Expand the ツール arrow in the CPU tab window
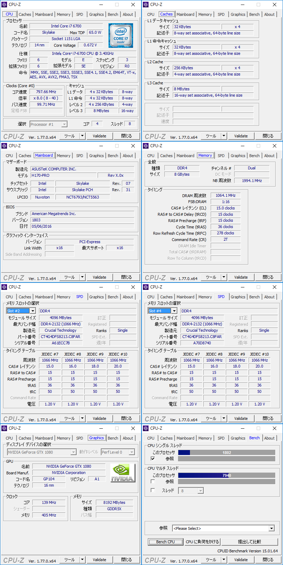Screen dimensions: 283x565 click(83, 136)
